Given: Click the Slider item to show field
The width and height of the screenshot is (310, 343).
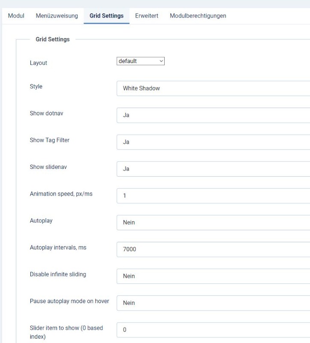Looking at the screenshot, I should click(213, 330).
